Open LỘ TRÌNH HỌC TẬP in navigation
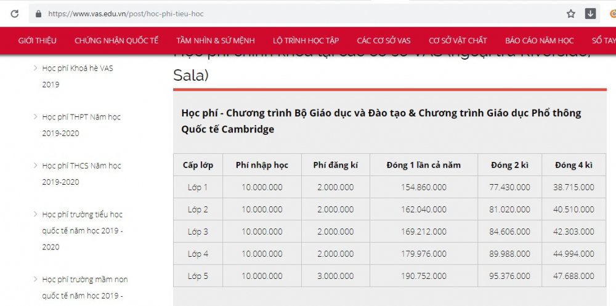This screenshot has height=306, width=616. click(306, 41)
